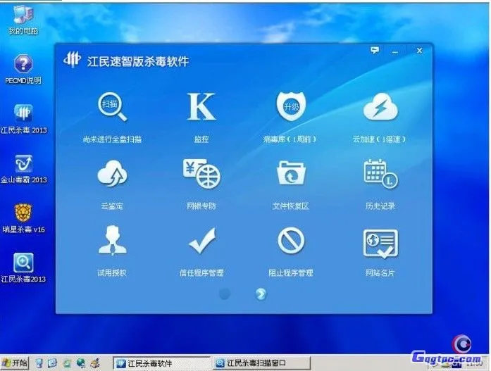Click the 病毒库（1周前）label
The image size is (491, 371).
click(x=290, y=139)
